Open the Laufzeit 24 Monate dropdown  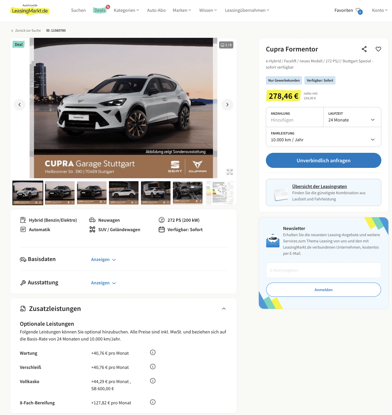click(352, 117)
